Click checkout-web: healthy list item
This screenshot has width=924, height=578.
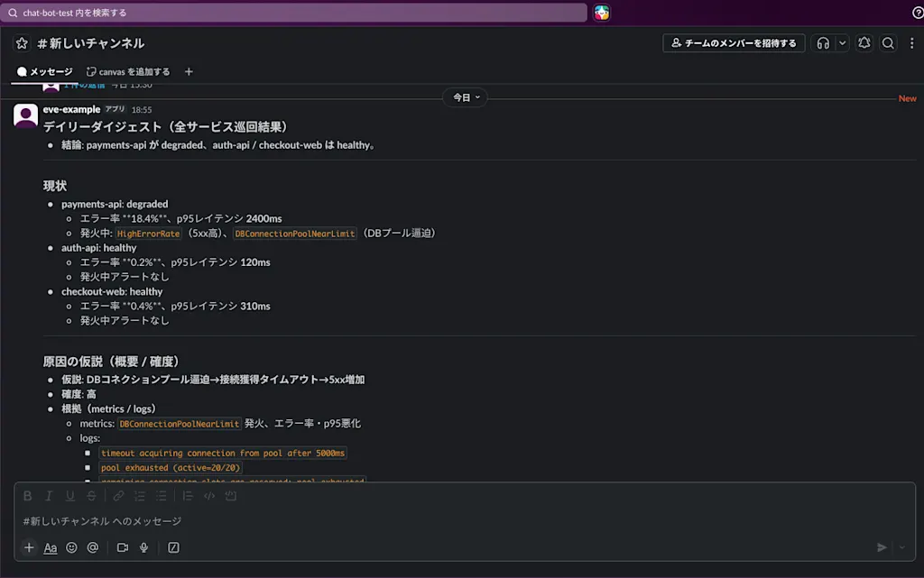point(112,291)
